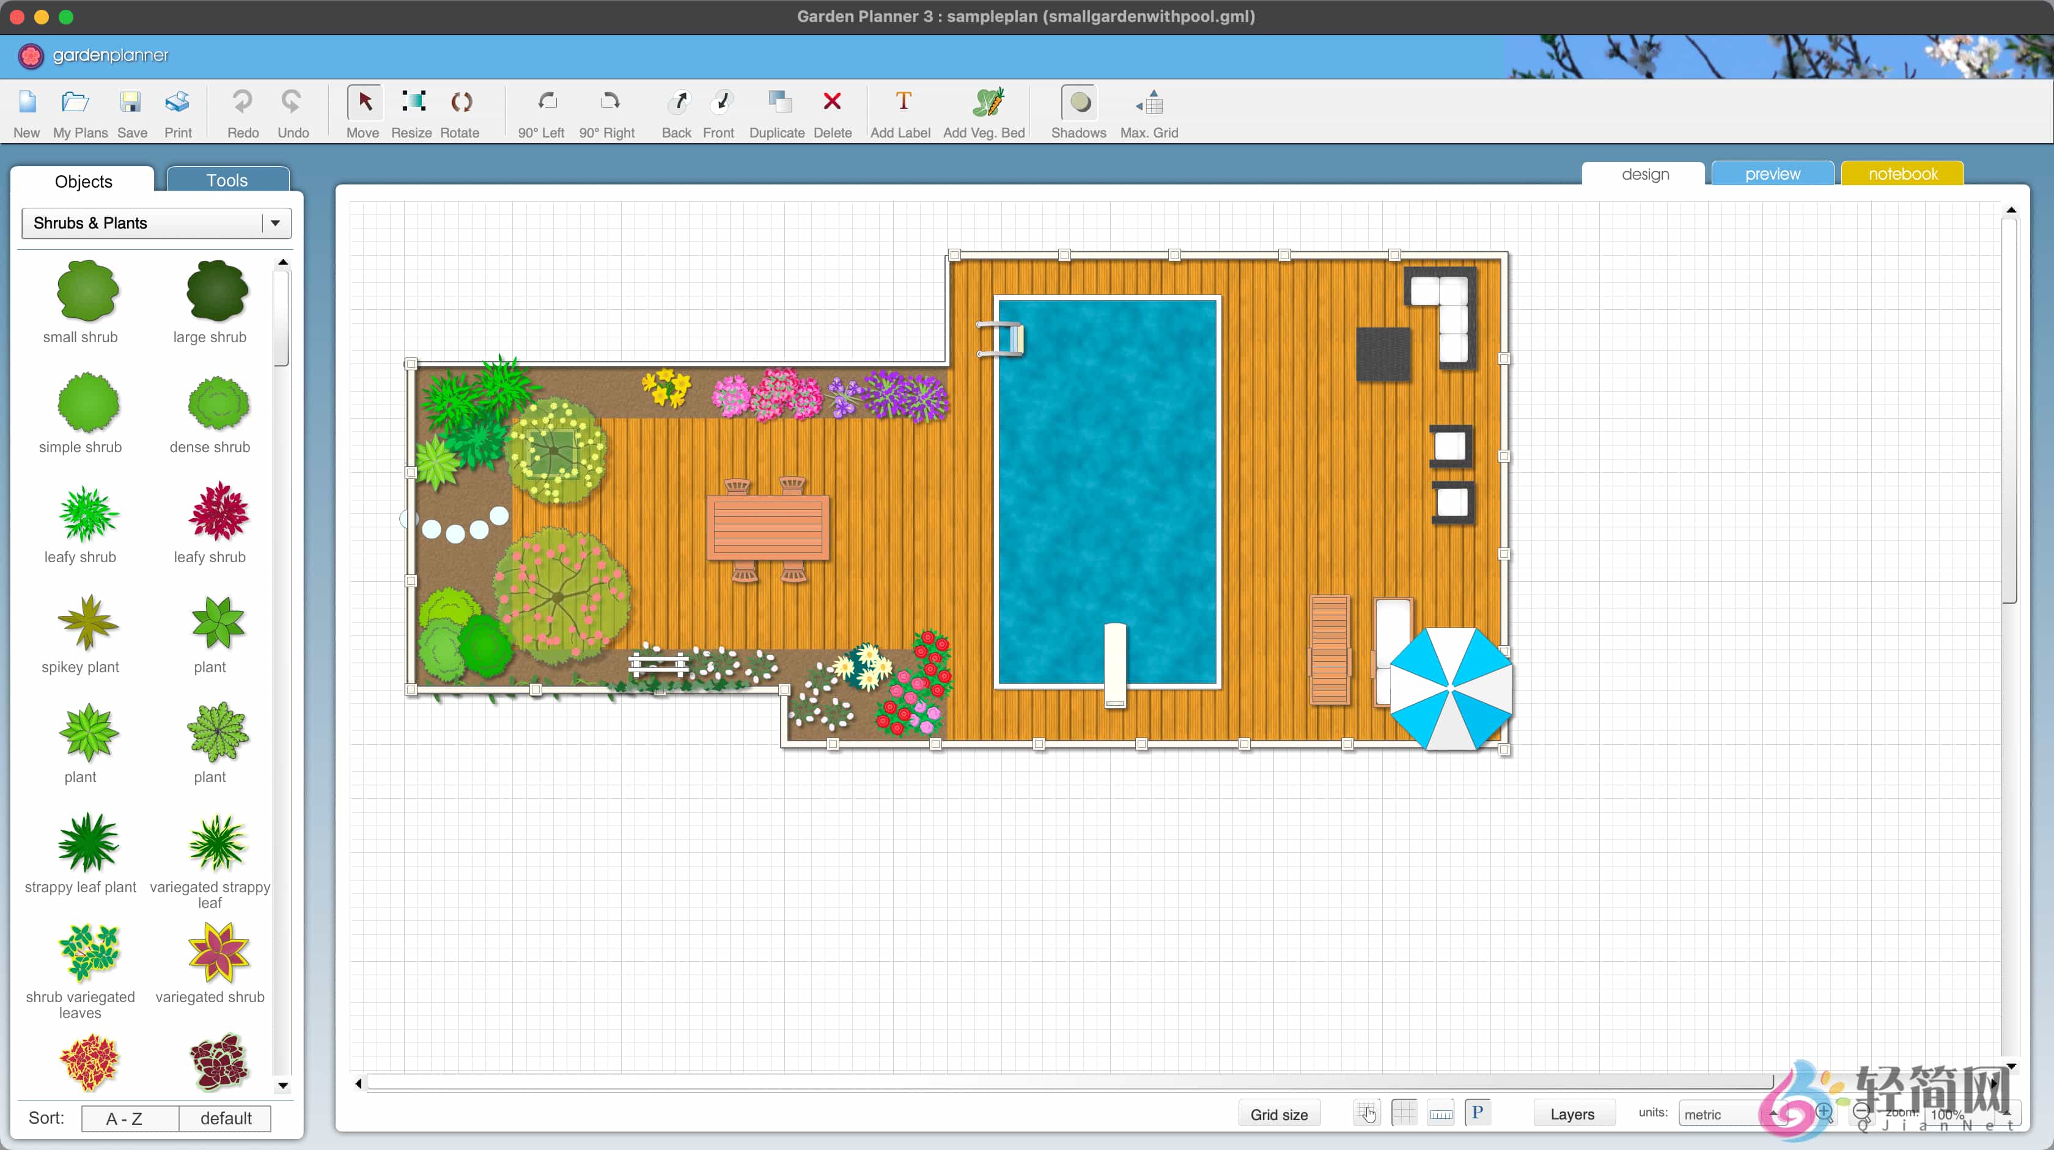The image size is (2054, 1150).
Task: Switch to the Tools tab
Action: [x=227, y=179]
